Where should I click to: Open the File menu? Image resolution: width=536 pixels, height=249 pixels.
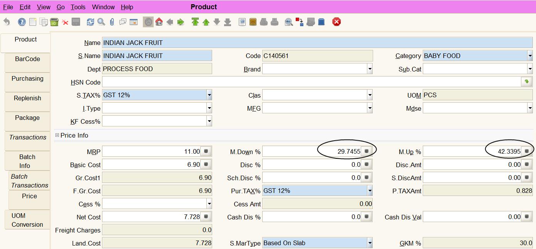click(8, 7)
